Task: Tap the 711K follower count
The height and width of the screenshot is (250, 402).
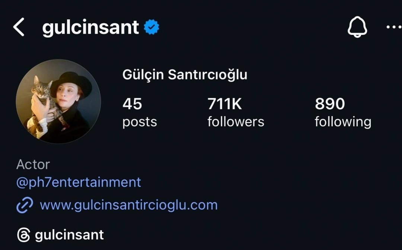Action: pyautogui.click(x=224, y=104)
